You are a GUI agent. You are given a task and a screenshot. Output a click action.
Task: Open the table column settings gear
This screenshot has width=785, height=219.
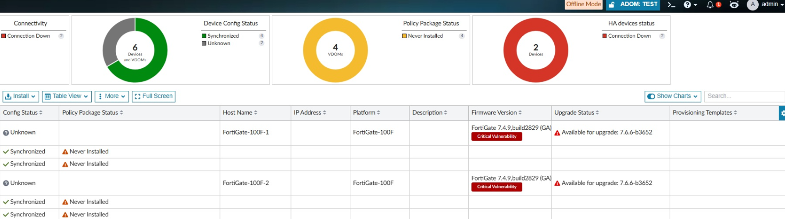pyautogui.click(x=782, y=113)
